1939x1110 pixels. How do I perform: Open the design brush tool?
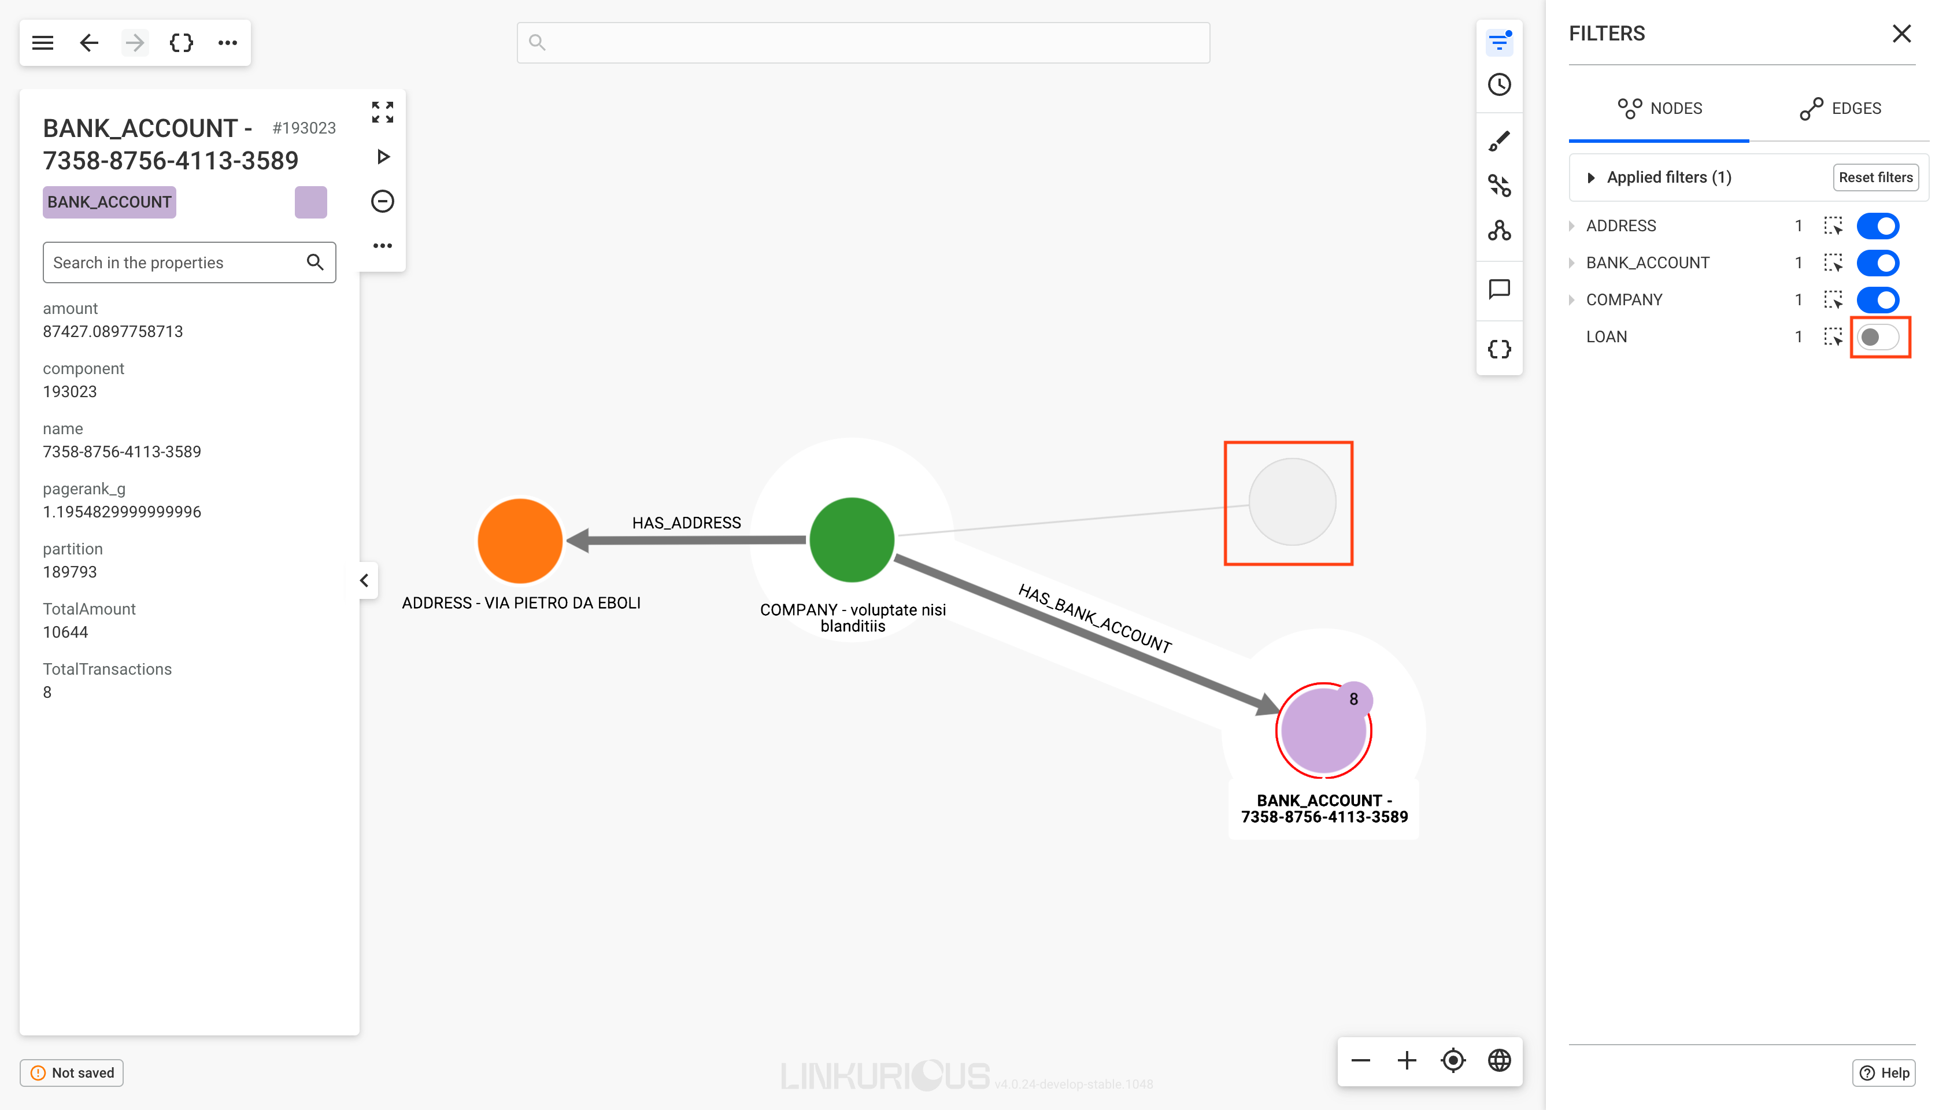click(1498, 141)
